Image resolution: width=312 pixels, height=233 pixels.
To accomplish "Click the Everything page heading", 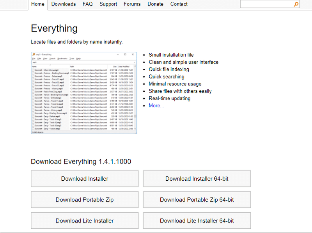I will (54, 28).
